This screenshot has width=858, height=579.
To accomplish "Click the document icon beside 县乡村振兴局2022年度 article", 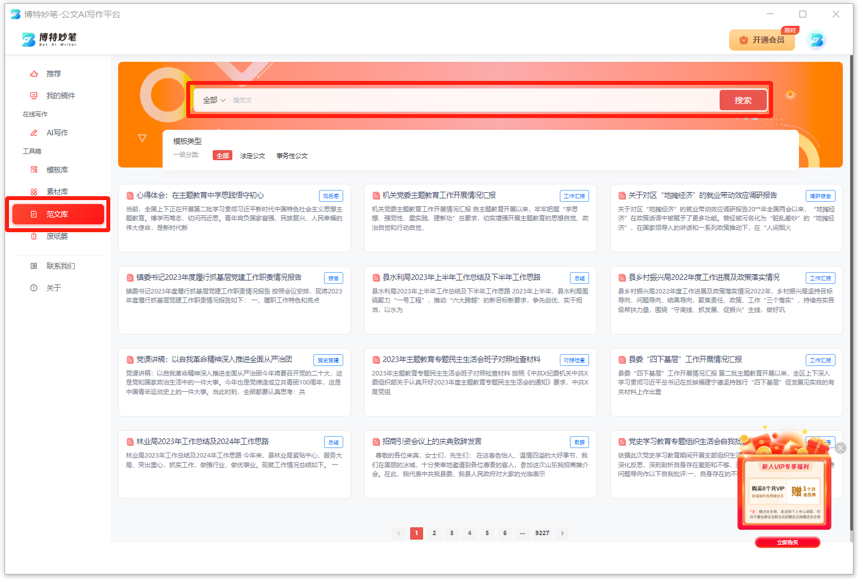I will [x=622, y=278].
